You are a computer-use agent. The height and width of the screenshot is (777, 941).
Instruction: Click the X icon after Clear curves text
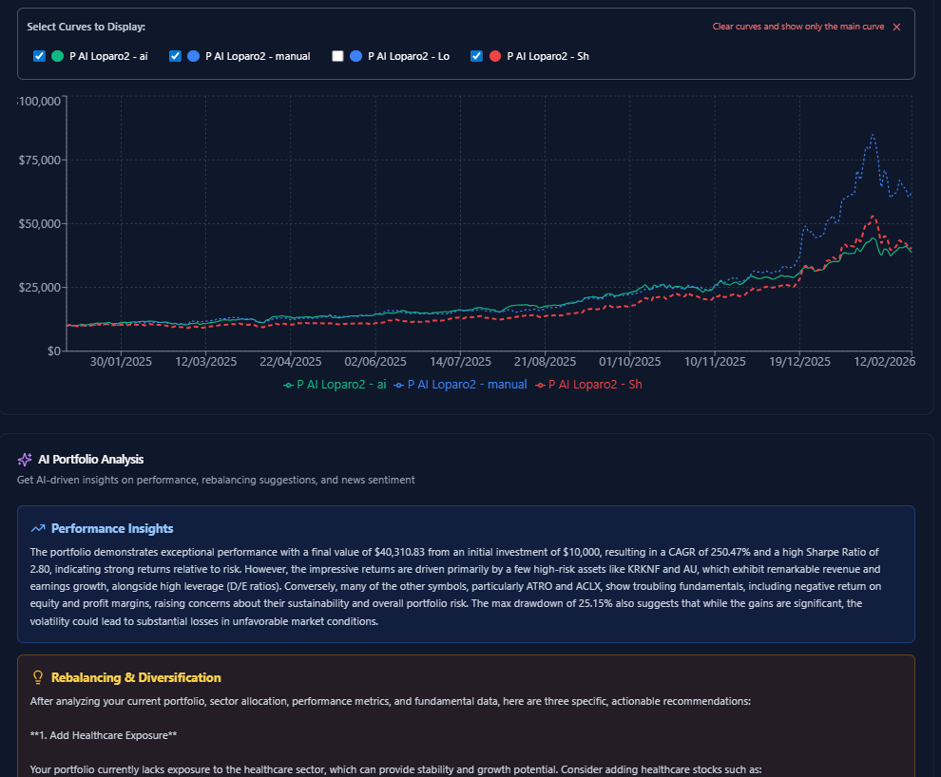(896, 27)
